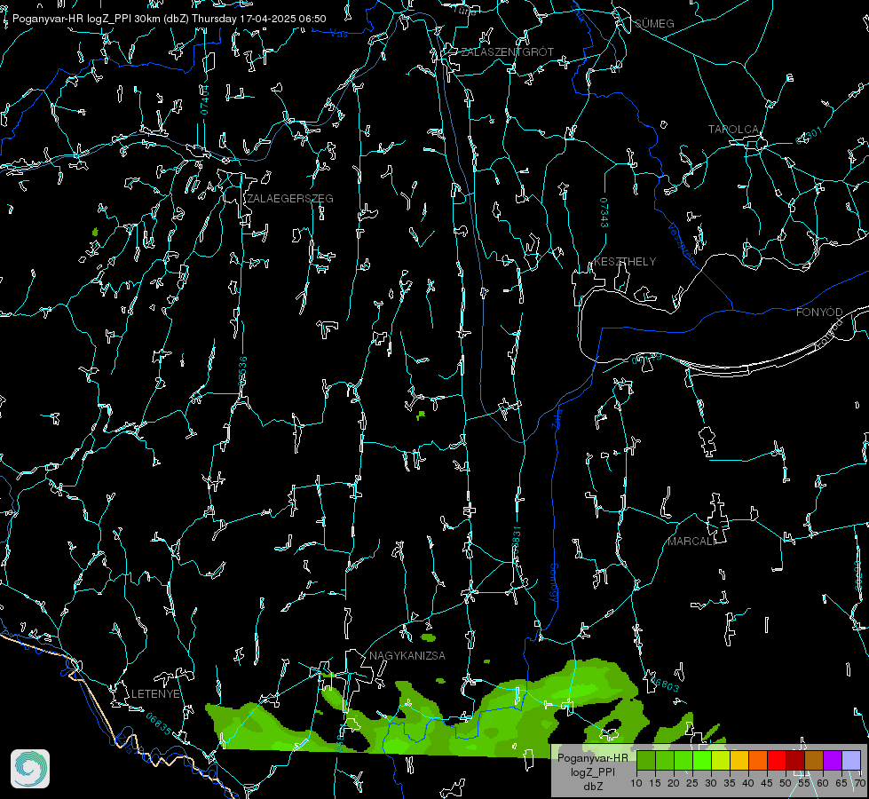The image size is (869, 799).
Task: Select the yellow 35-40 dBZ swatch
Action: [739, 760]
